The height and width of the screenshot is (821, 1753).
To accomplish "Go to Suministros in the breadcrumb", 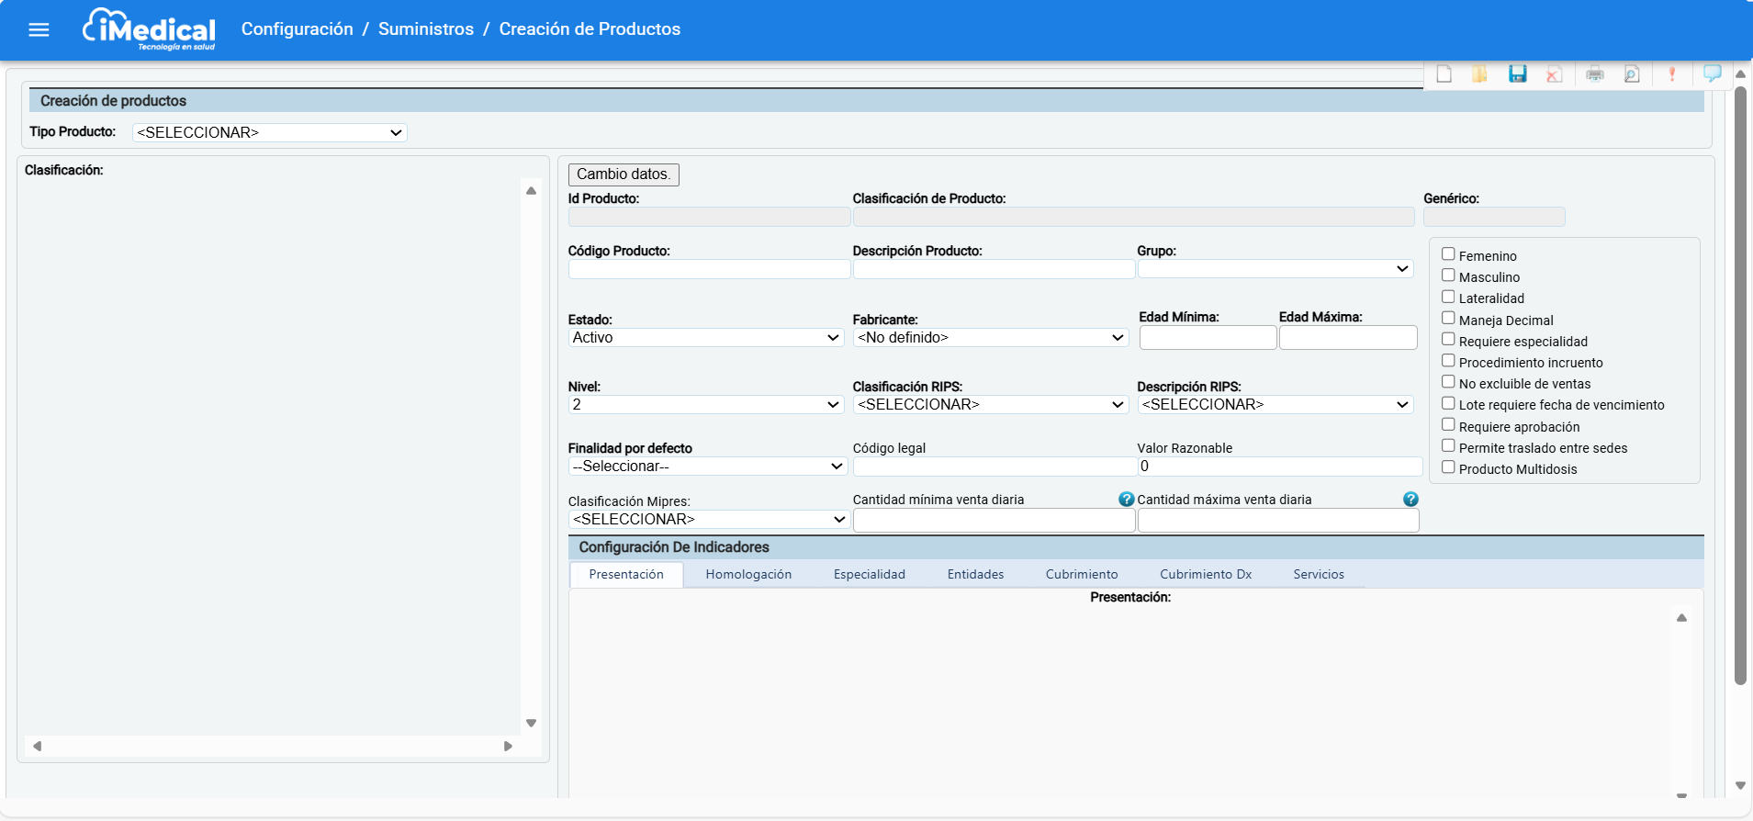I will (x=426, y=29).
